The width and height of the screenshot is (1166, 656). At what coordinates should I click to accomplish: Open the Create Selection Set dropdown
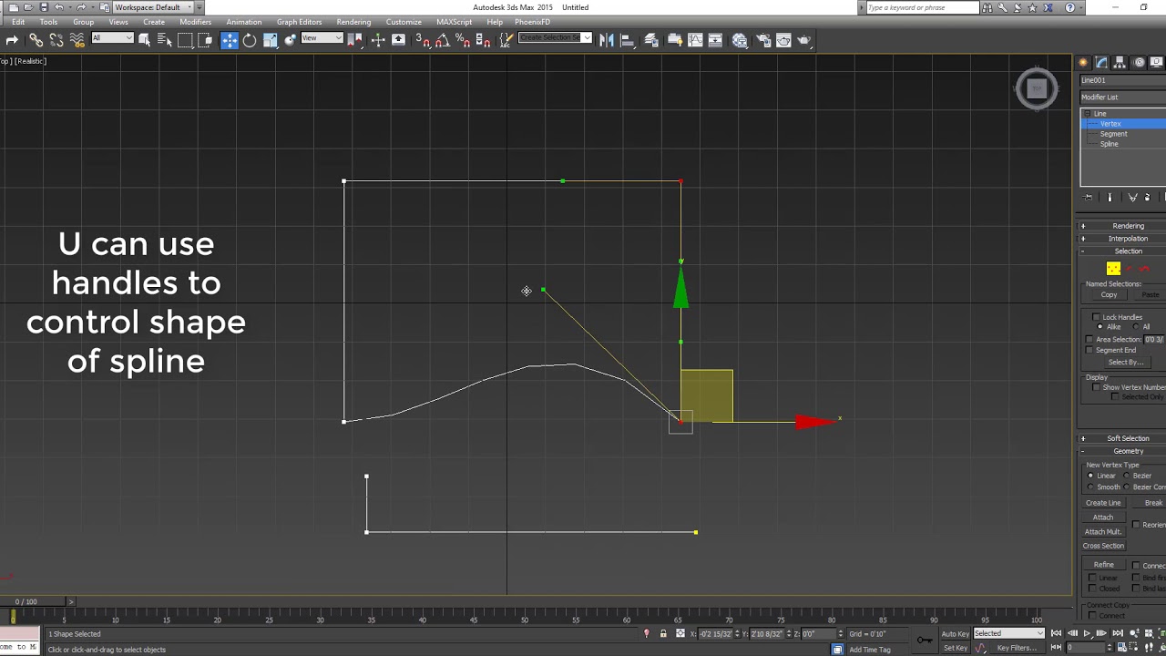tap(555, 38)
